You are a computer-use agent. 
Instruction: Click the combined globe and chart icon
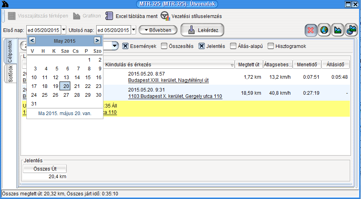pos(351,30)
